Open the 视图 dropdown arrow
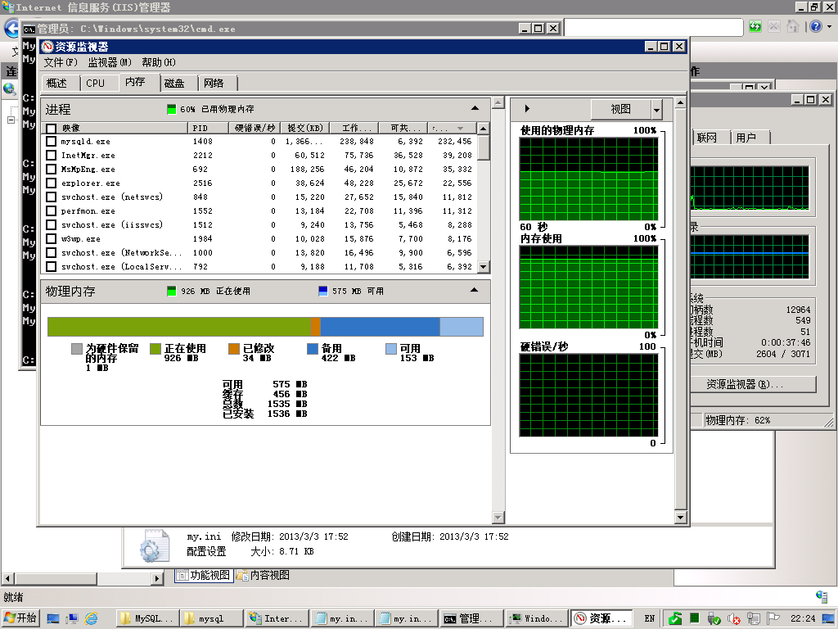 point(657,110)
